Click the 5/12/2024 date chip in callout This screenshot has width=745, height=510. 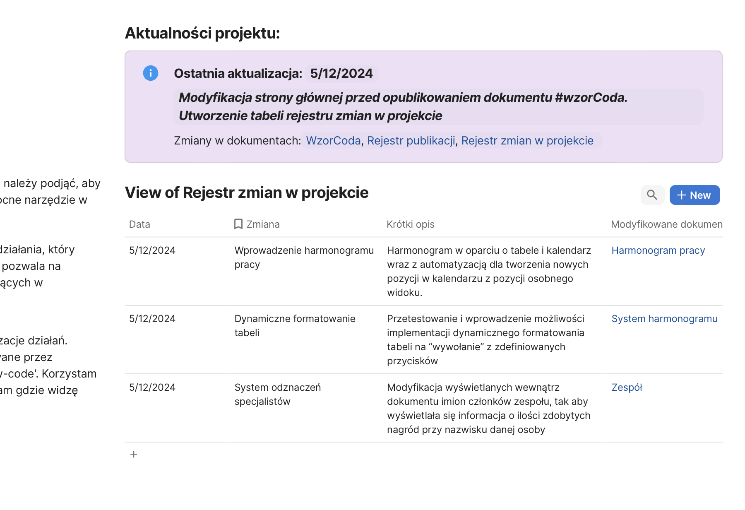[341, 74]
